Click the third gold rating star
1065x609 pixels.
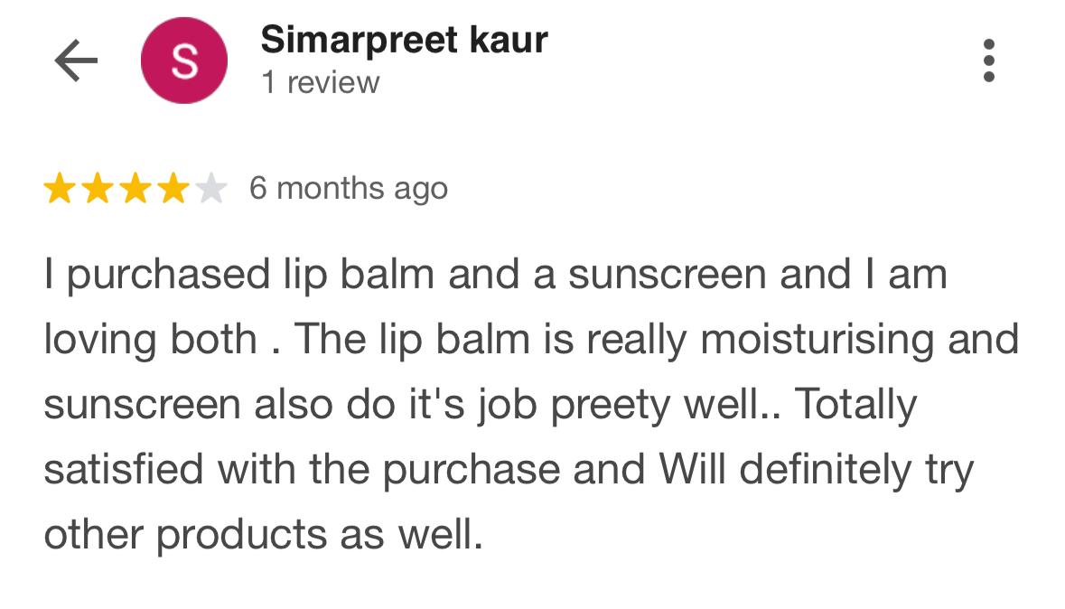click(x=135, y=189)
